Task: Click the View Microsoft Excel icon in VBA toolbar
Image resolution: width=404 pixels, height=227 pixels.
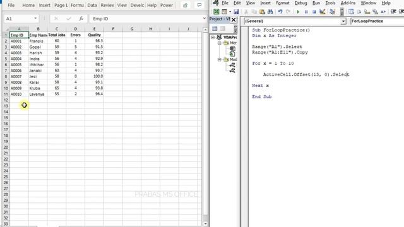Action: click(x=216, y=11)
